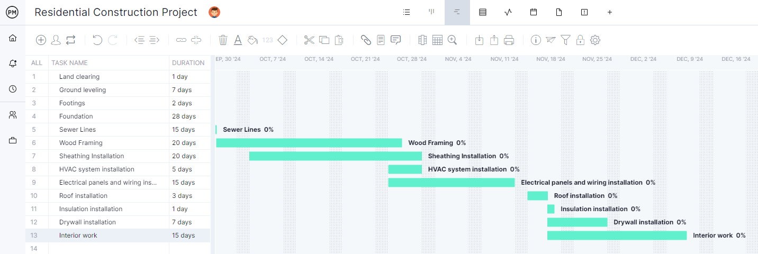Cut with the scissors icon
The image size is (758, 254).
[x=309, y=40]
